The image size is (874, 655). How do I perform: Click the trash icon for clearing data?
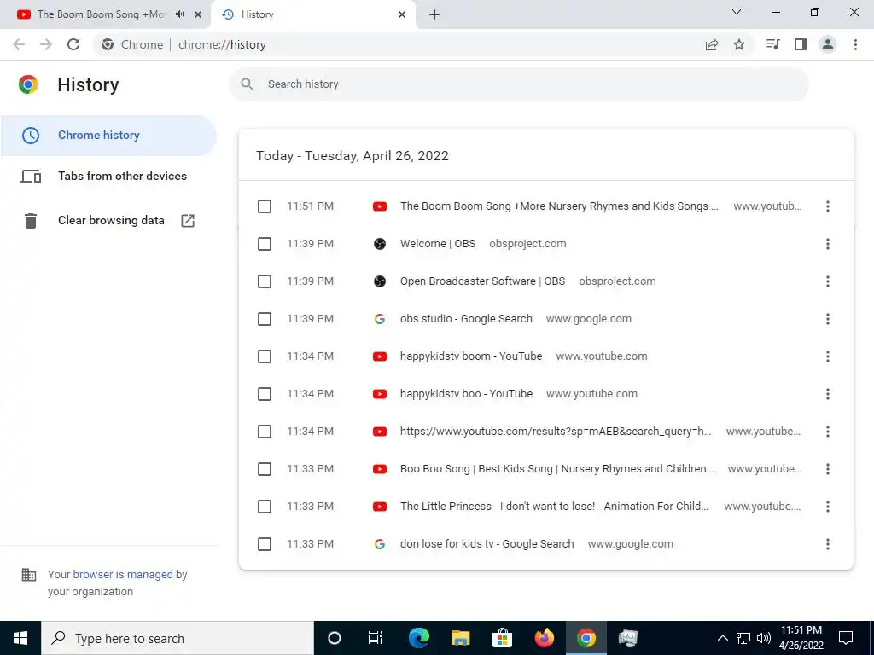tap(31, 221)
